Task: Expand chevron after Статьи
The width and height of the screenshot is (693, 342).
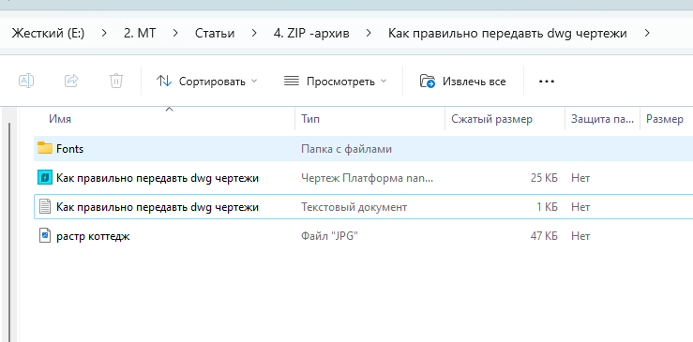Action: coord(254,33)
